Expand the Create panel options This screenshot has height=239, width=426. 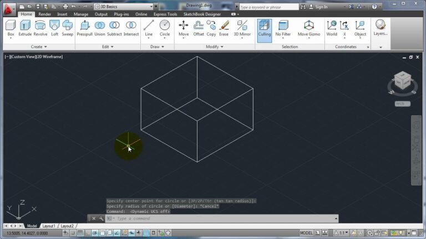[x=39, y=47]
